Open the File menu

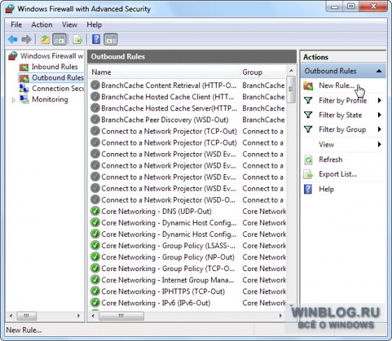(x=16, y=24)
